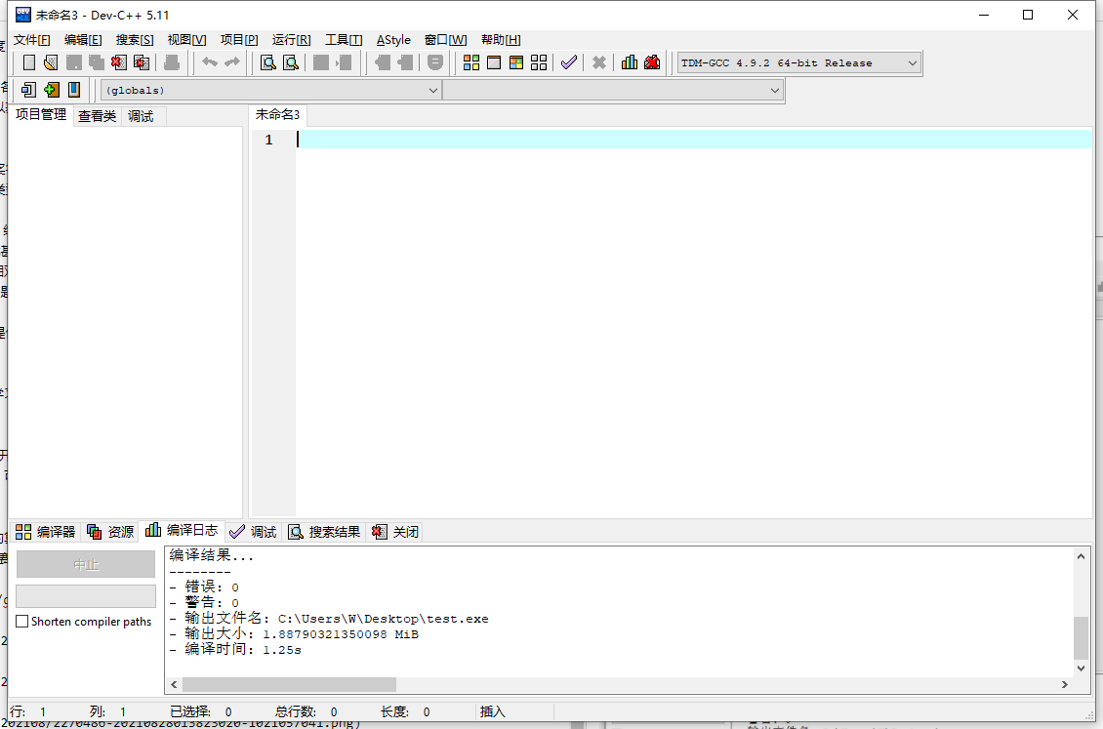Click the Undo arrow icon
The image size is (1103, 729).
click(210, 62)
